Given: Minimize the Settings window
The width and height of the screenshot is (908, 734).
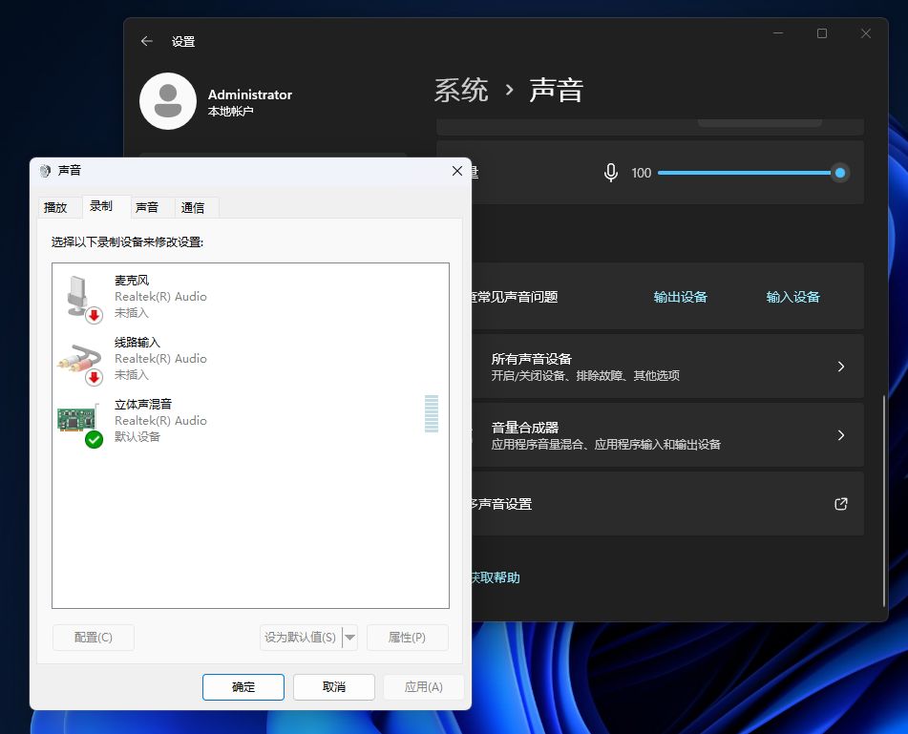Looking at the screenshot, I should [778, 33].
